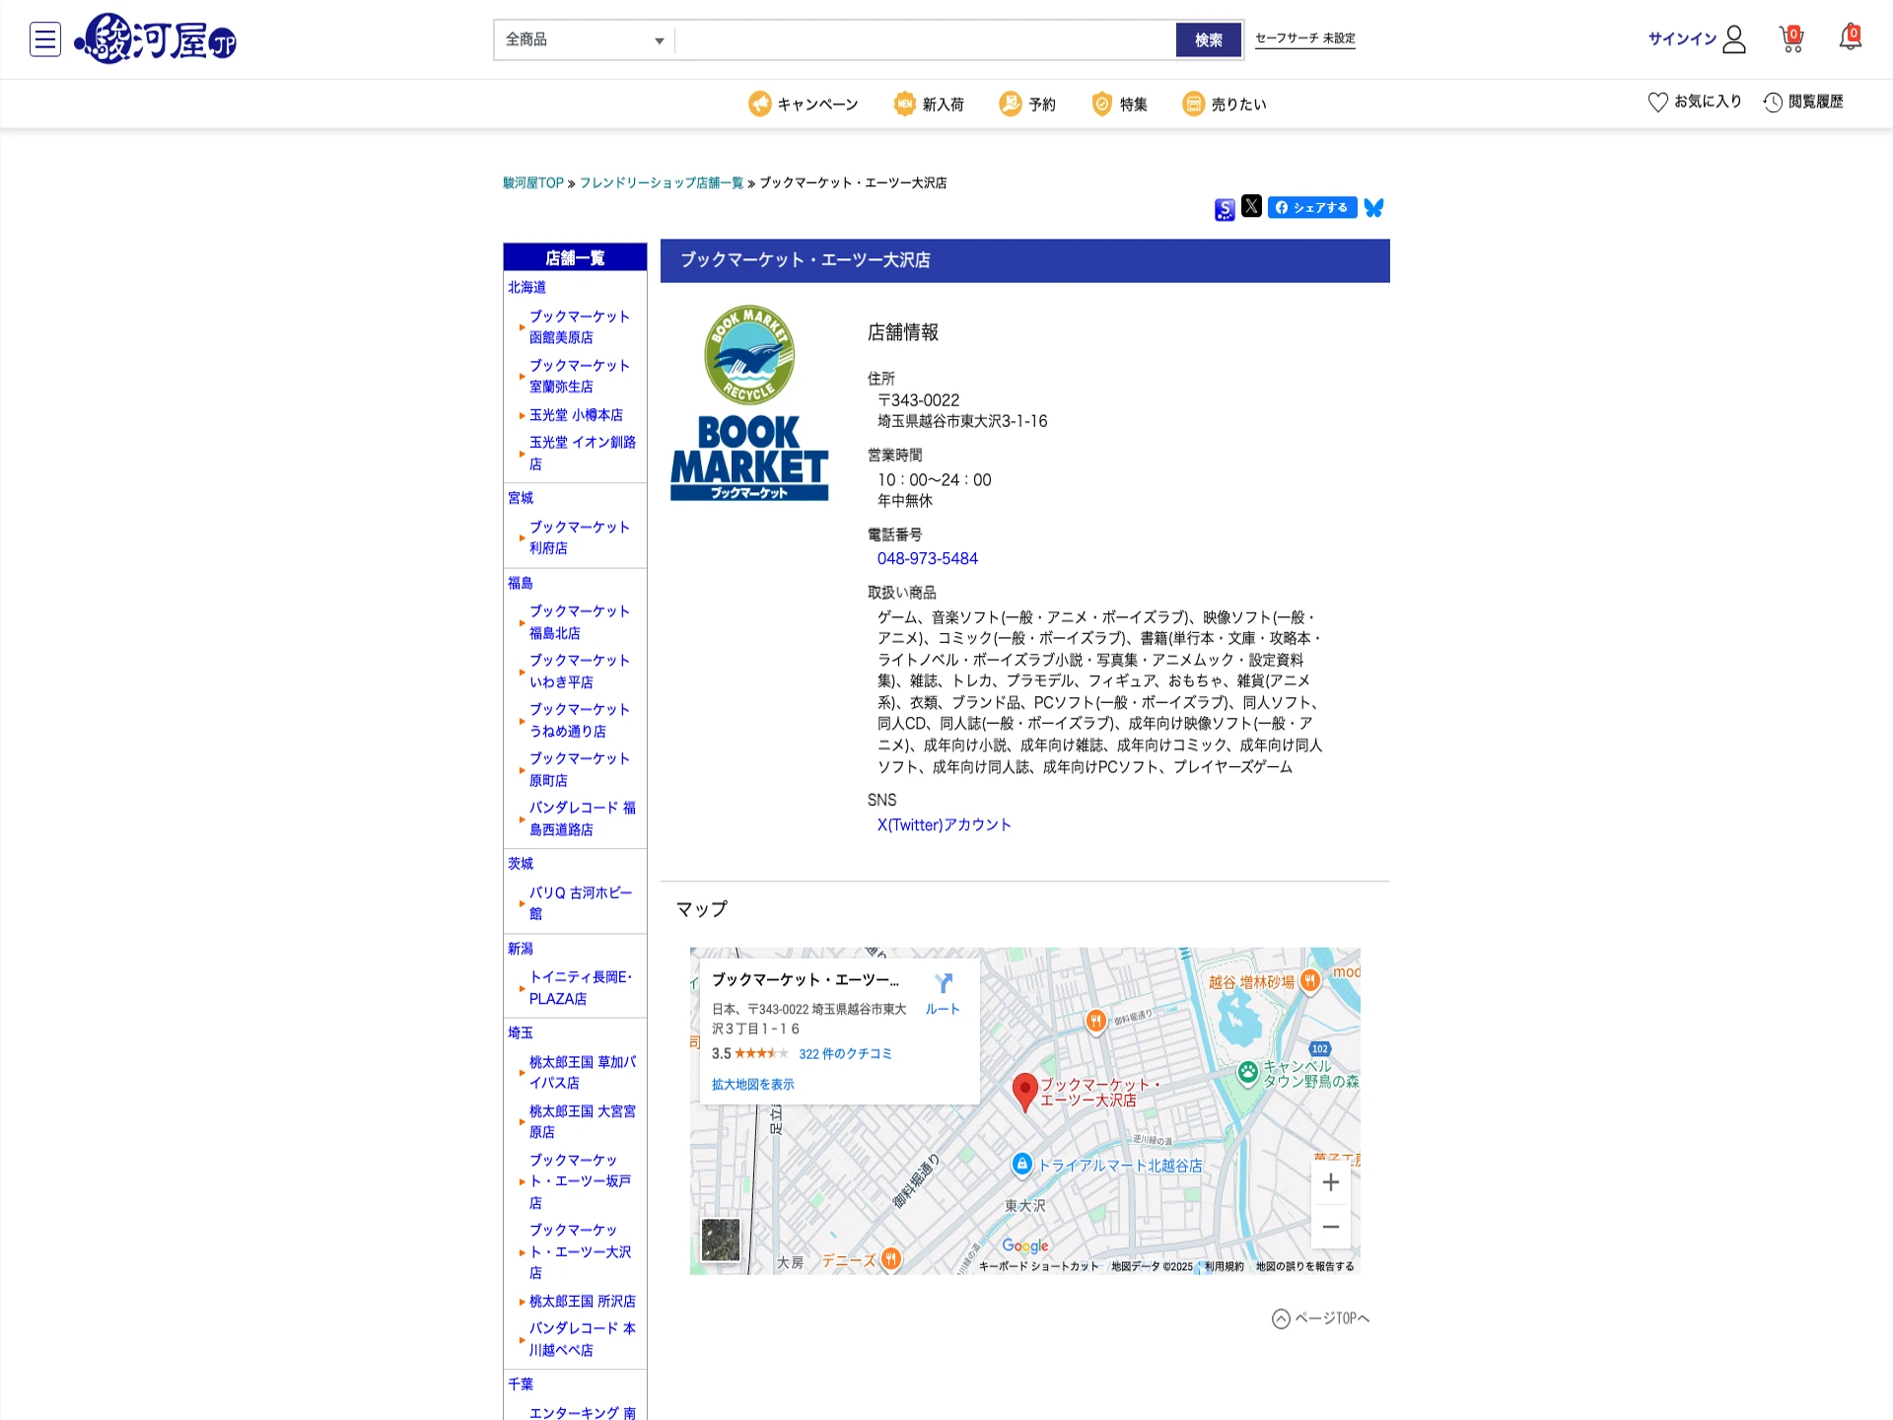Screen dimensions: 1893x1420
Task: Open バンダレコード 福島西道路店 link
Action: click(582, 818)
